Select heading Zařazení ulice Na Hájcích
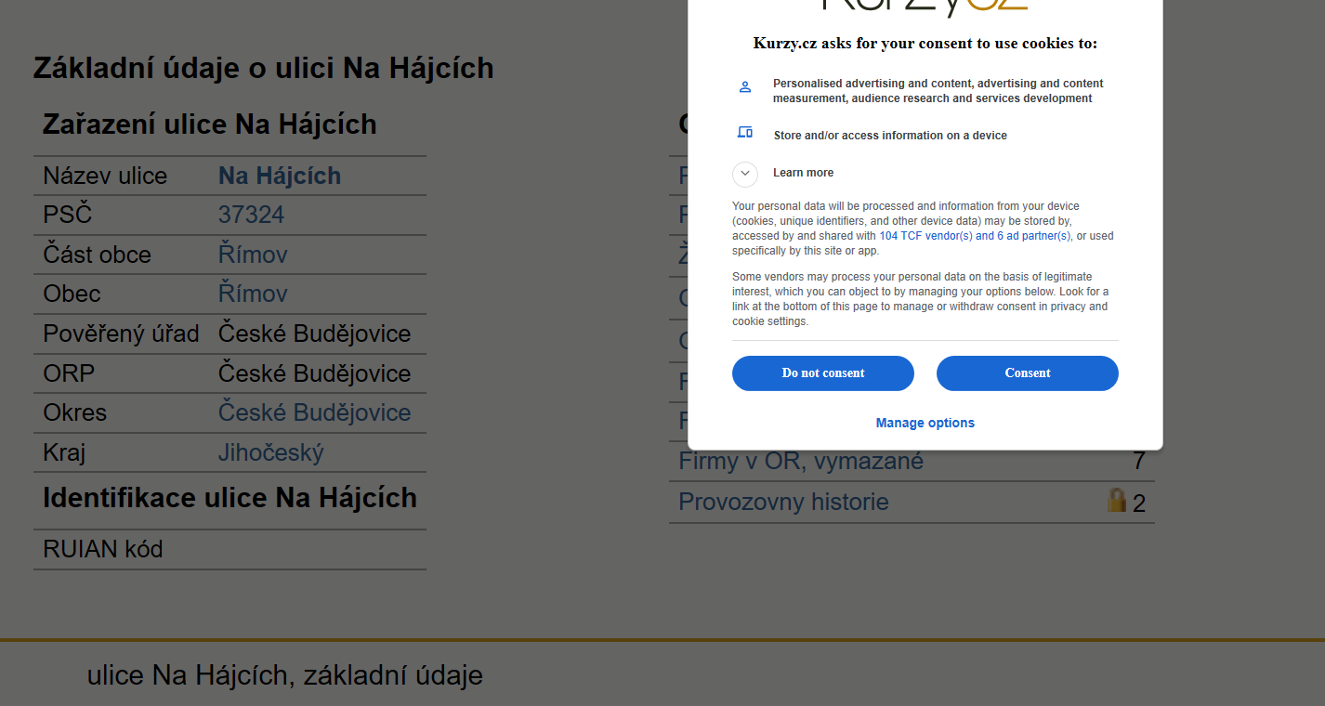1325x706 pixels. point(210,124)
